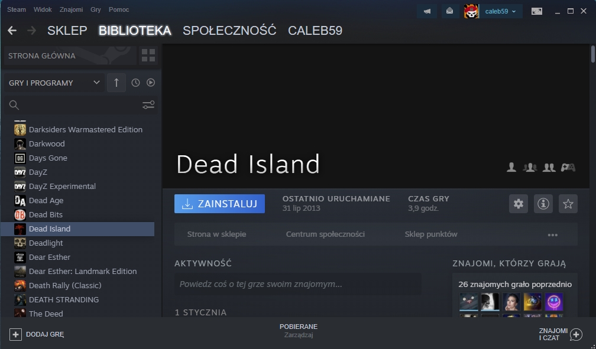596x349 pixels.
Task: Click the Zainstaluj install button
Action: point(219,204)
